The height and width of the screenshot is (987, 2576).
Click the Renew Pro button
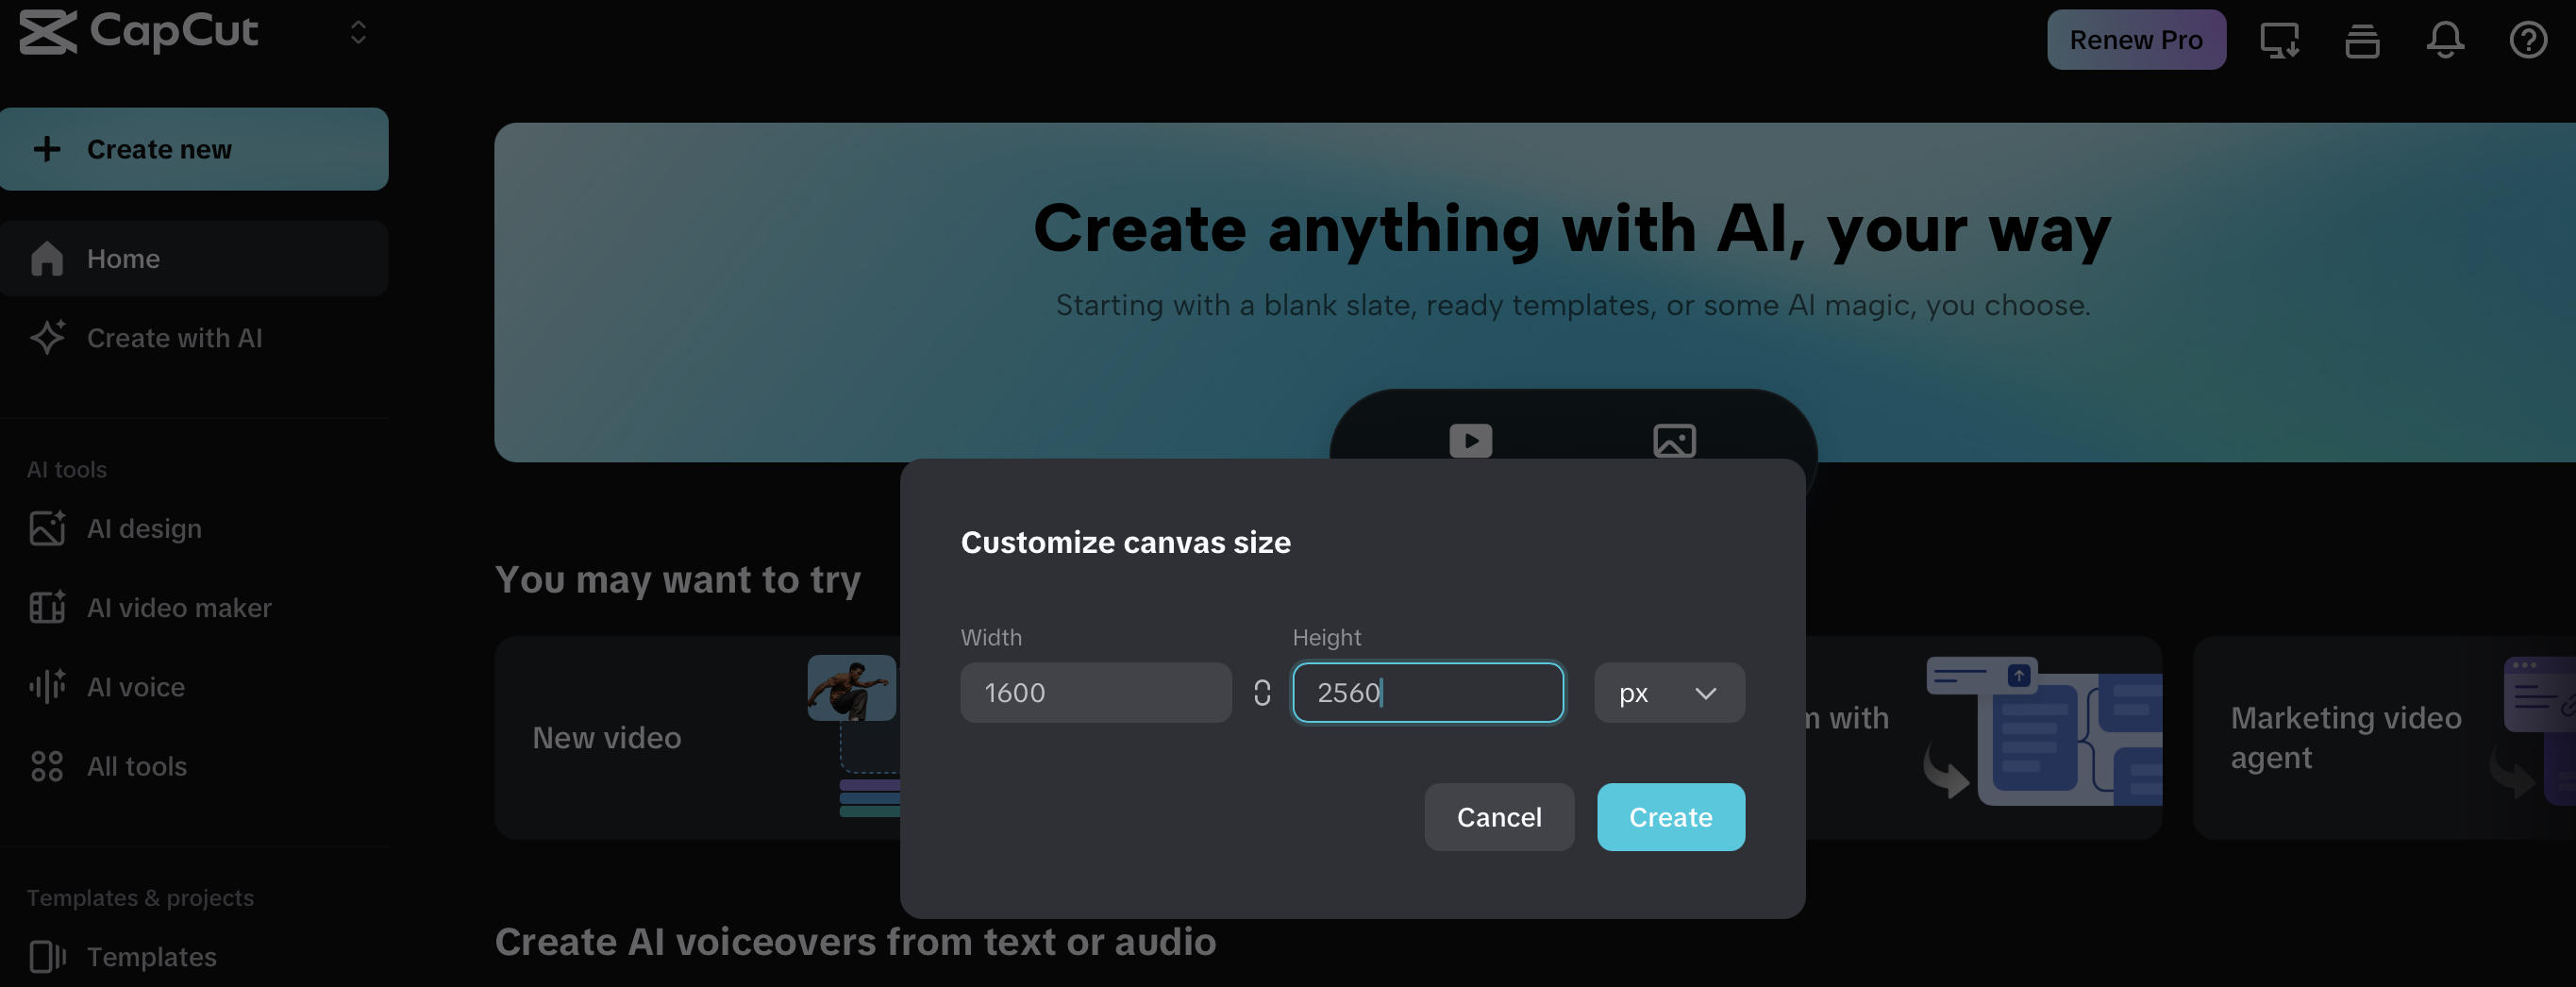(x=2136, y=40)
